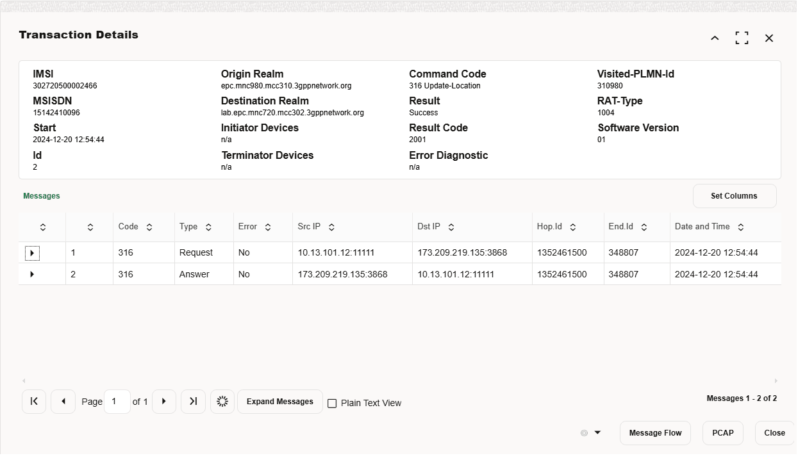Download the PCAP file
Image resolution: width=798 pixels, height=458 pixels.
pyautogui.click(x=722, y=433)
